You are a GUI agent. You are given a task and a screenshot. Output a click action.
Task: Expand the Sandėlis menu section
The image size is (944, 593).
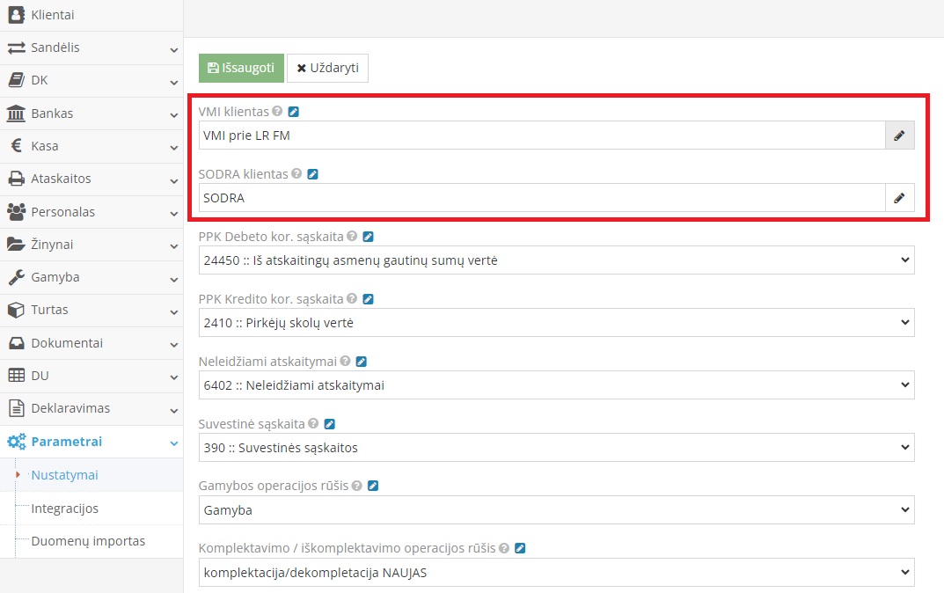[x=91, y=48]
